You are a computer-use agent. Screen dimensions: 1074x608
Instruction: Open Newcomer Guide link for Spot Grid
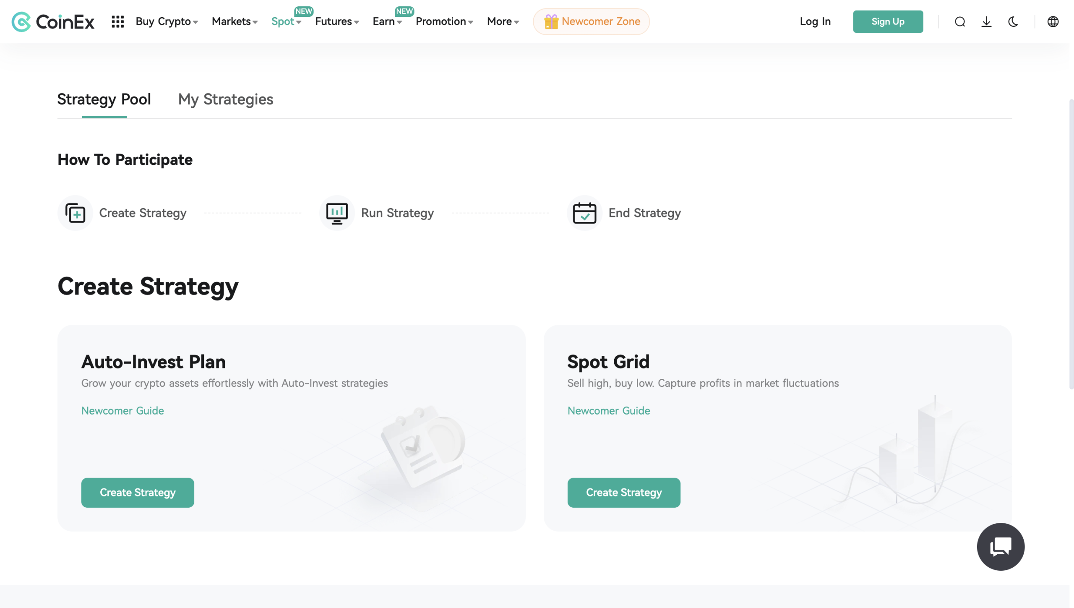pyautogui.click(x=609, y=411)
